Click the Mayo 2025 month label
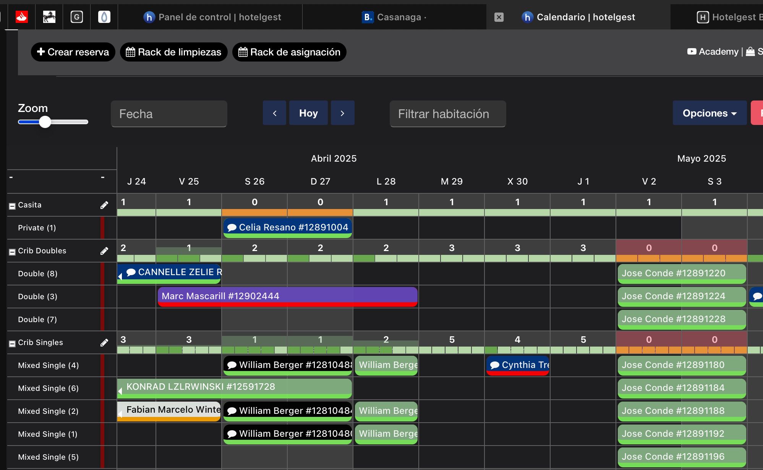 [701, 159]
